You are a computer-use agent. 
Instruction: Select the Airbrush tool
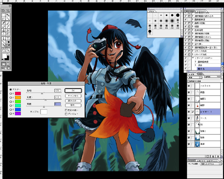click(4, 23)
